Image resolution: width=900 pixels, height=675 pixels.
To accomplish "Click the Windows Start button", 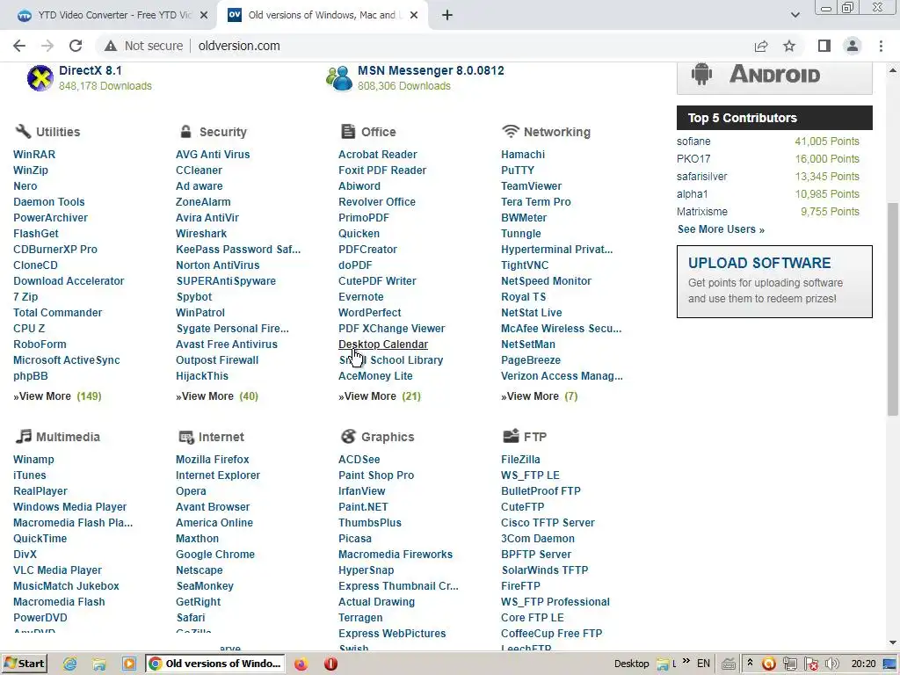I will (x=25, y=664).
